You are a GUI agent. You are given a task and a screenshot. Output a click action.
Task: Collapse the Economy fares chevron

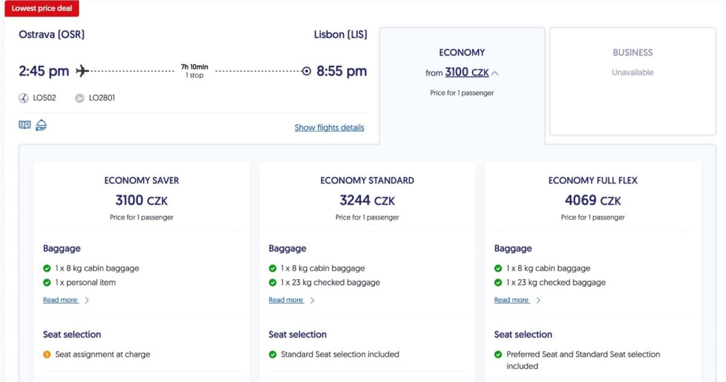[x=495, y=73]
